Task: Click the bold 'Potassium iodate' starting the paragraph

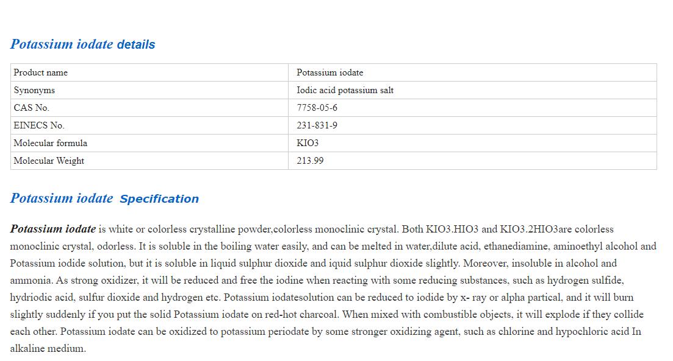Action: click(52, 230)
